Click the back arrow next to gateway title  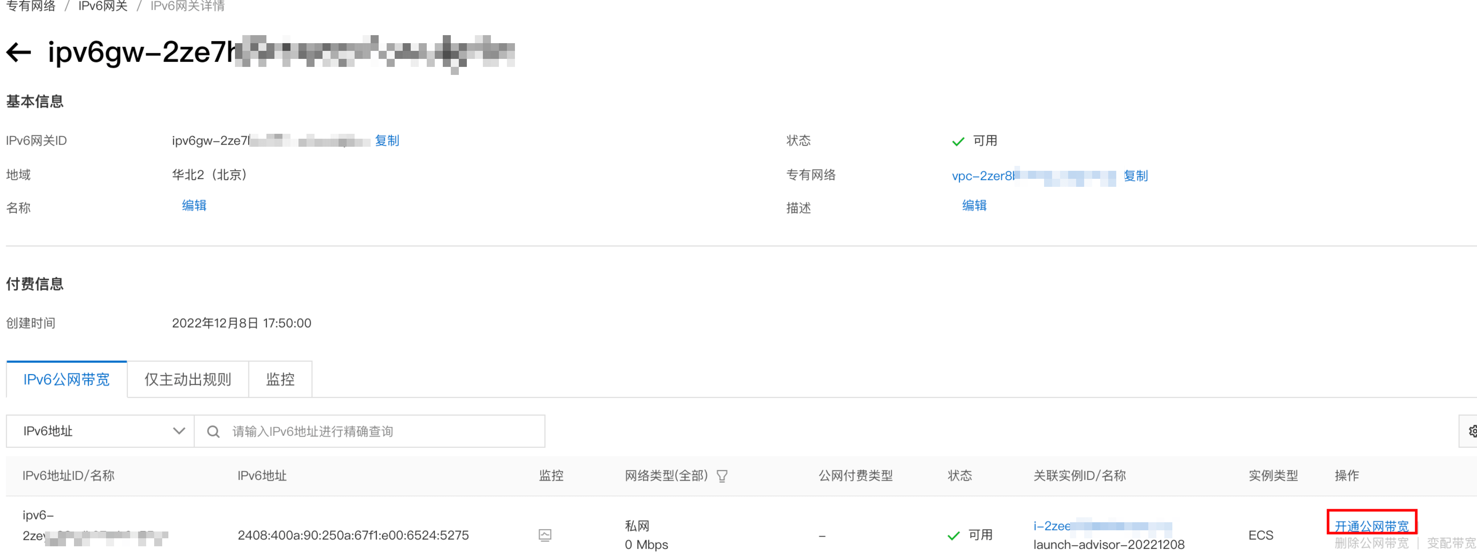coord(19,52)
